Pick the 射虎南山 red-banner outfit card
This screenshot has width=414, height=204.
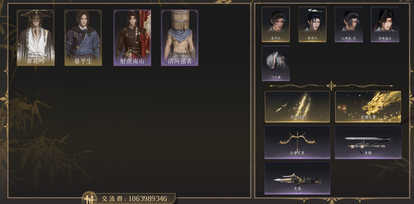tap(132, 38)
